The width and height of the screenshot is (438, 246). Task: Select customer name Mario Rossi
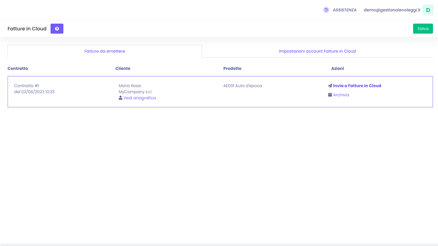(130, 86)
